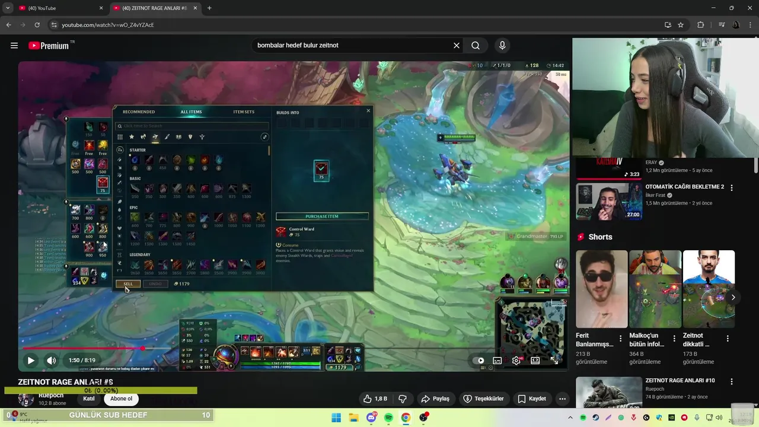This screenshot has width=759, height=427.
Task: Open the Ferit Banlanmış short thumbnail
Action: pyautogui.click(x=601, y=289)
